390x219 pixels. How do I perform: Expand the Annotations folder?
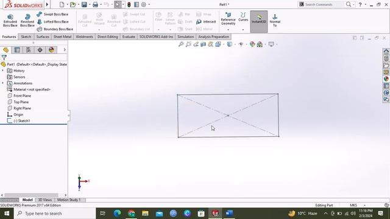2,83
